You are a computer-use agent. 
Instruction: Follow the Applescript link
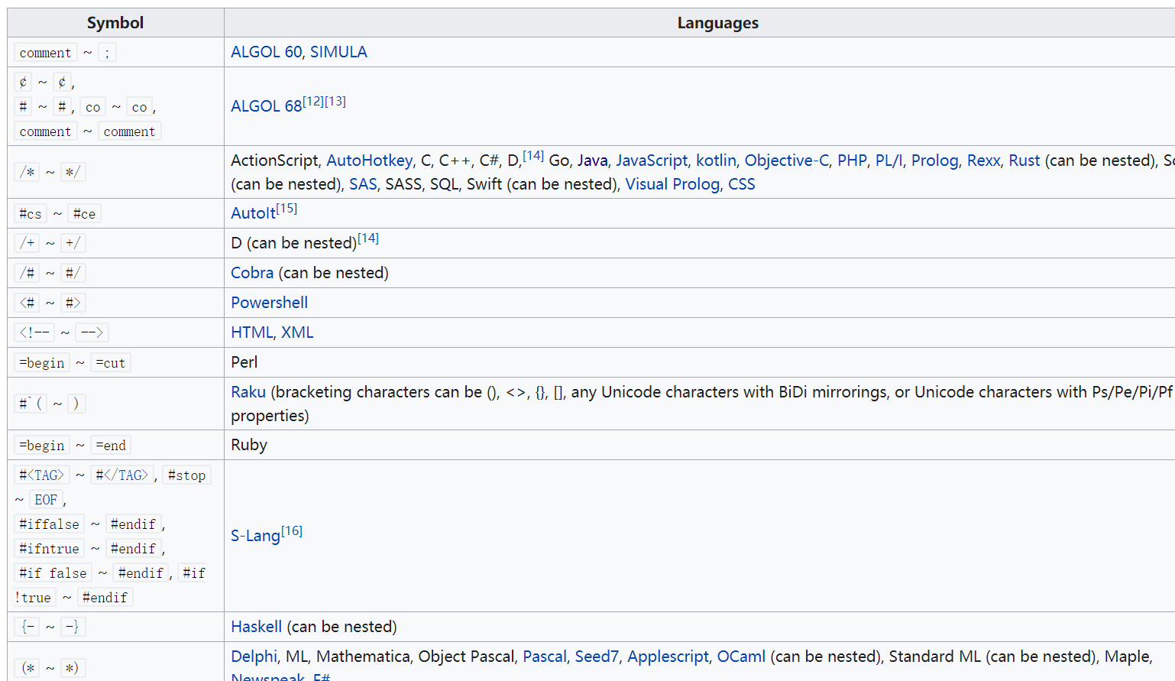tap(668, 657)
